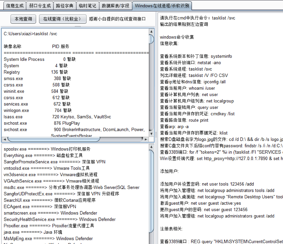Click the 'ECAgent.exe' 深信服VPN result
This screenshot has height=244, width=283.
point(40,206)
